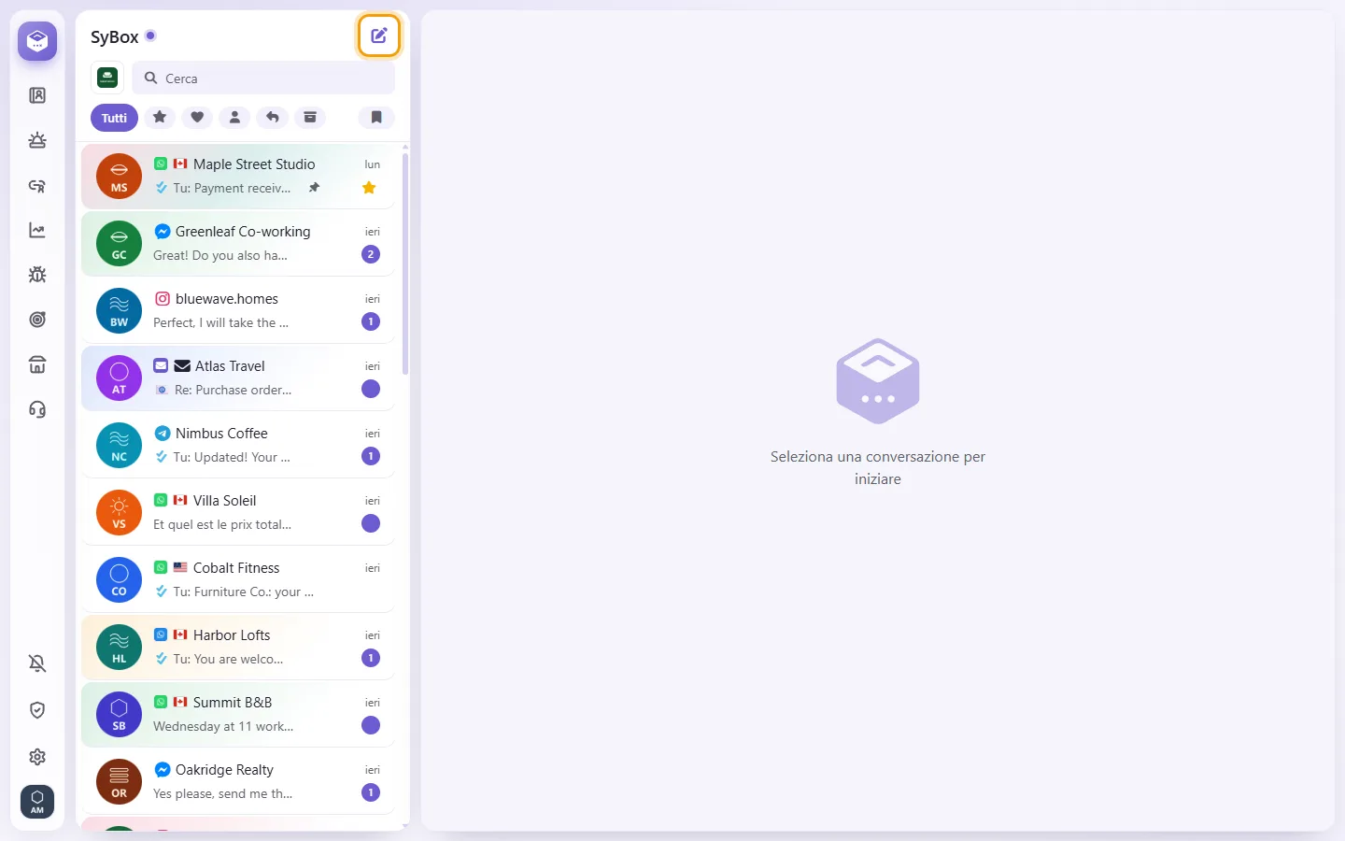Open the settings gear icon
The height and width of the screenshot is (841, 1345).
(37, 757)
